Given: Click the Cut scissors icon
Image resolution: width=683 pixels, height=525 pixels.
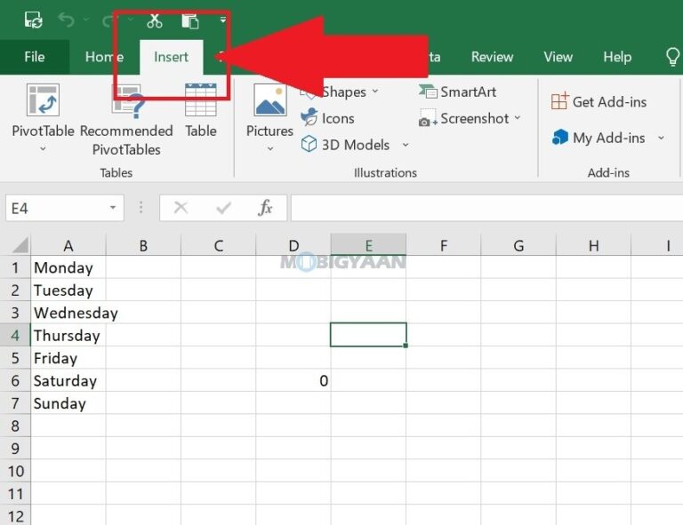Looking at the screenshot, I should click(155, 20).
